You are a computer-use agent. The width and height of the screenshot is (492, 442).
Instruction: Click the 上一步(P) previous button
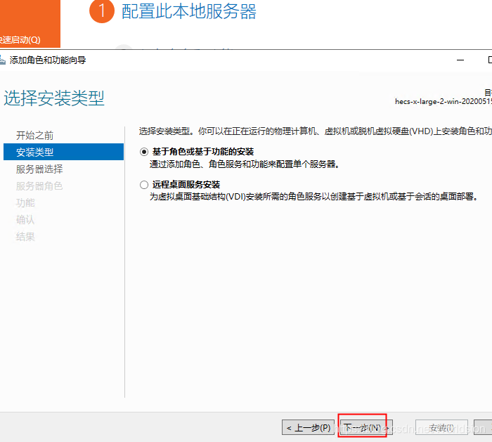coord(308,427)
